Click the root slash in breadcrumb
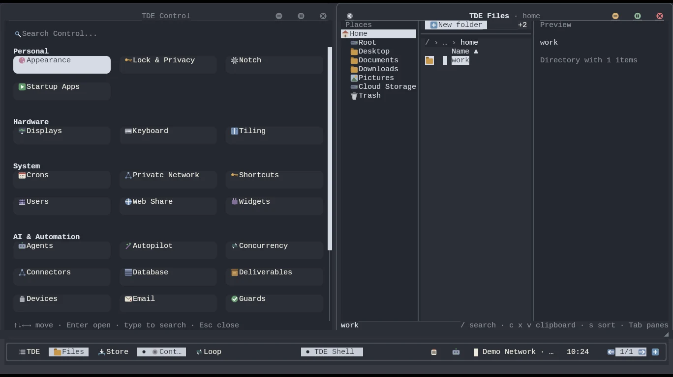This screenshot has height=377, width=673. (x=428, y=43)
